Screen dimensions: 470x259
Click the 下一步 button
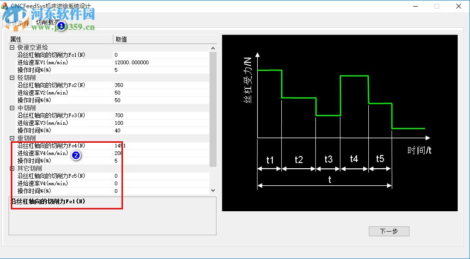click(389, 231)
